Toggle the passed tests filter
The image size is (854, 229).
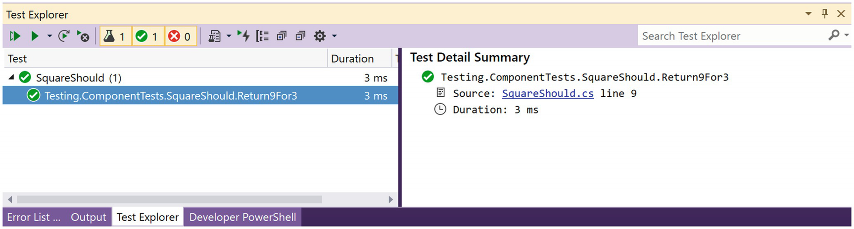tap(147, 36)
